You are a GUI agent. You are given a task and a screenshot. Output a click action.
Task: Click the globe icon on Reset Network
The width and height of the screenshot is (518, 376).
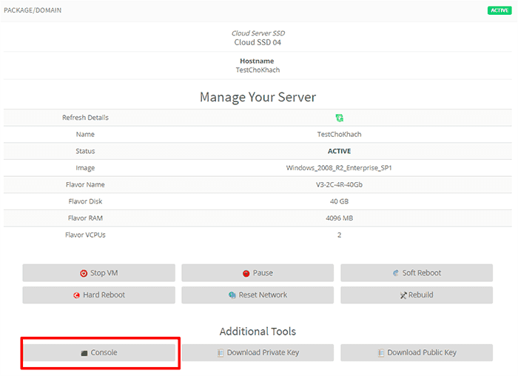(232, 295)
